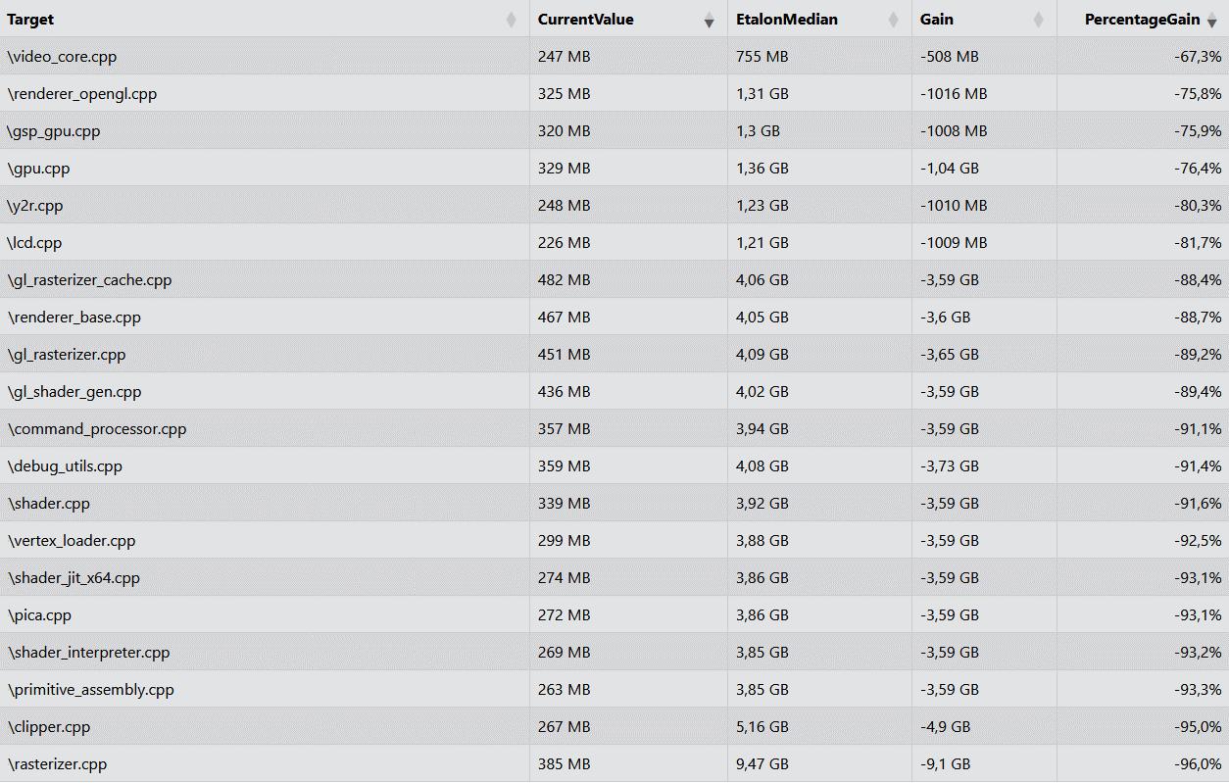Select the \rasterizer.cpp target
Image resolution: width=1229 pixels, height=783 pixels.
coord(57,764)
